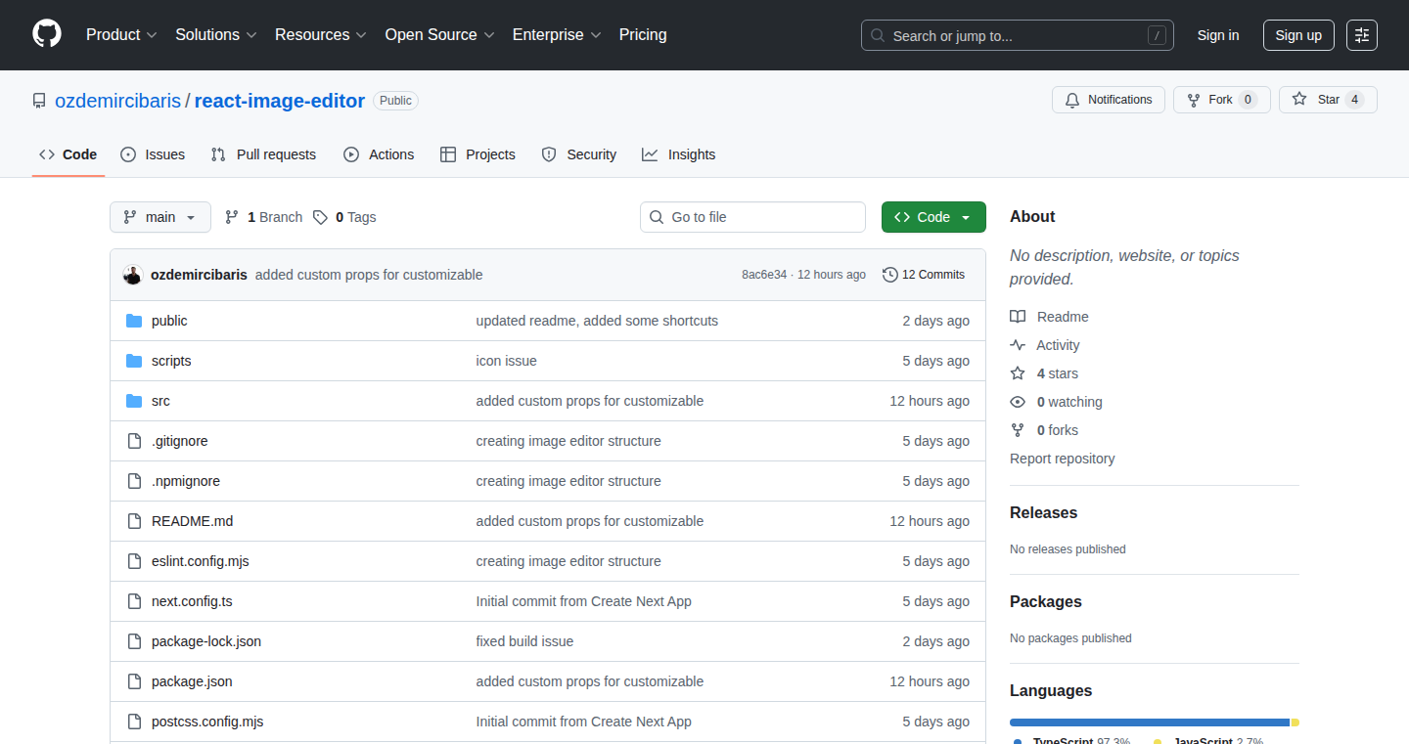Open the react-image-editor repository link
The height and width of the screenshot is (744, 1409).
[280, 101]
